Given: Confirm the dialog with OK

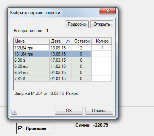Looking at the screenshot, I should click(x=69, y=111).
